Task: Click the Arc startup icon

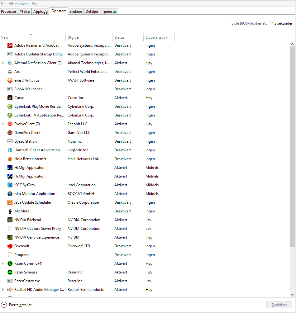Action: pos(10,71)
